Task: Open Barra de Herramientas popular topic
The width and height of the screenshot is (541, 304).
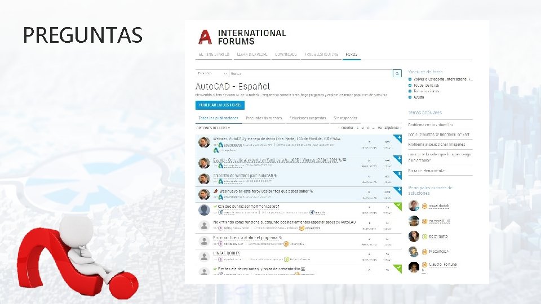Action: coord(427,171)
